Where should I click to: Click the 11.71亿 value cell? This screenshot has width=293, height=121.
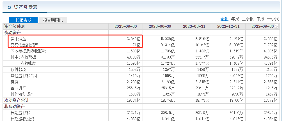click(134, 45)
